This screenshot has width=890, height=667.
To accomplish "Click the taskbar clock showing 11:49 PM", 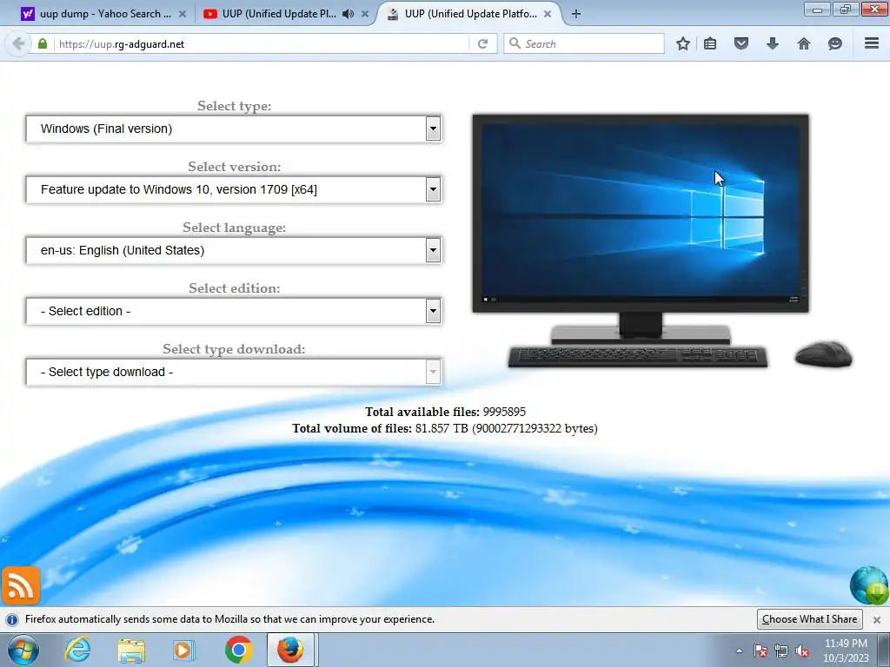I will (846, 650).
